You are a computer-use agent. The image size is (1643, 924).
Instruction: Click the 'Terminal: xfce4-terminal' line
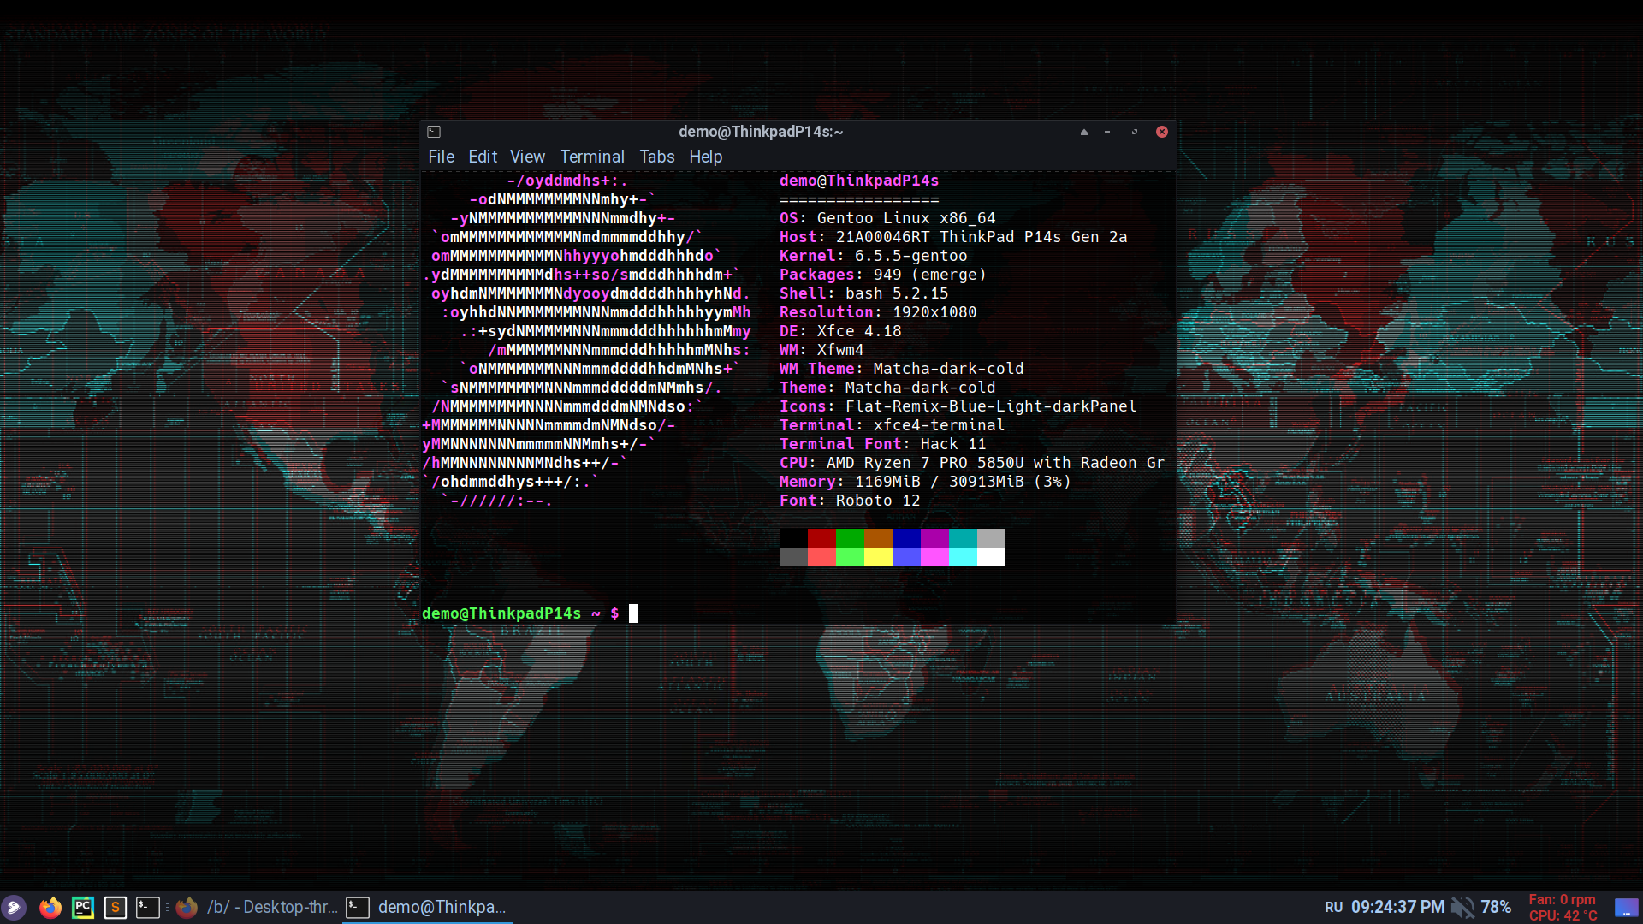pyautogui.click(x=893, y=425)
